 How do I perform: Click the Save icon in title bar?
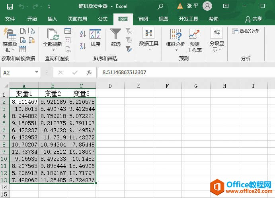coord(10,7)
